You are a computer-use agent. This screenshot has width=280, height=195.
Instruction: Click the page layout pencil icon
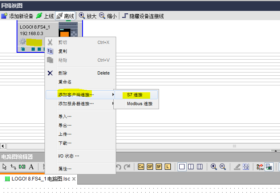237,167
